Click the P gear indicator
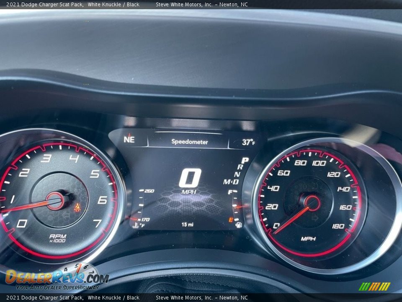This screenshot has height=302, width=402. [245, 161]
